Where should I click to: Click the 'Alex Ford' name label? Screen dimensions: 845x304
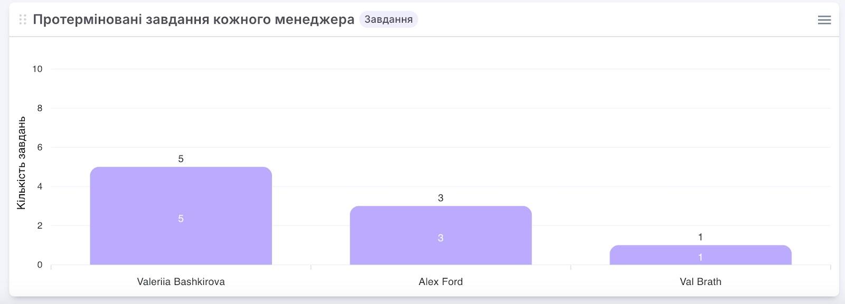tap(440, 281)
